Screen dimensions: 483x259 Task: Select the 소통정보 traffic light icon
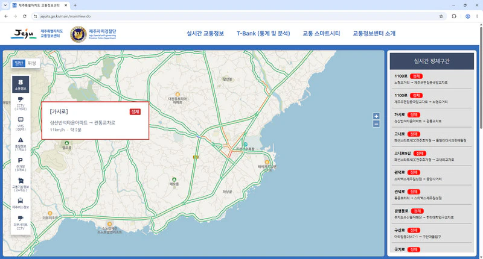tap(21, 84)
